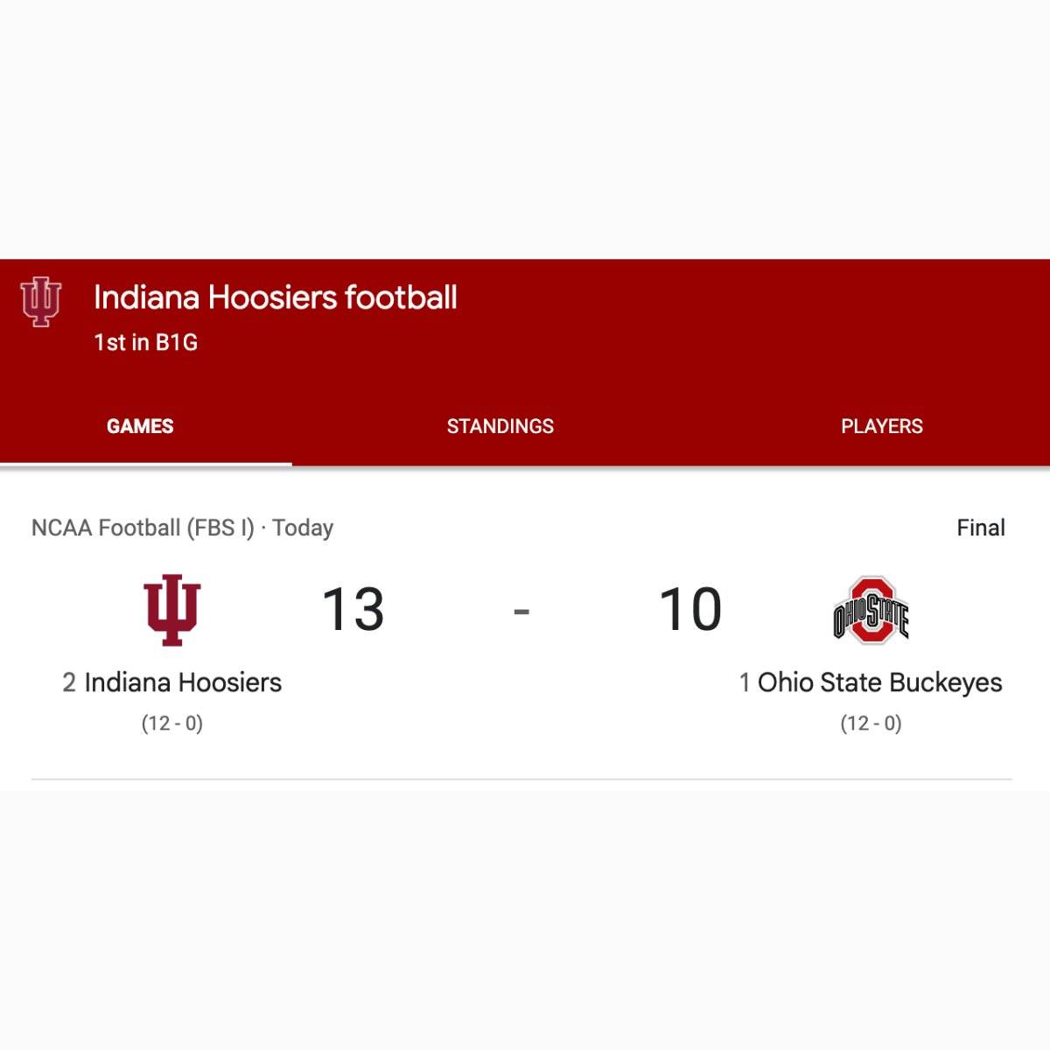Image resolution: width=1050 pixels, height=1050 pixels.
Task: Click Ohio State's score of 10
Action: pyautogui.click(x=690, y=609)
